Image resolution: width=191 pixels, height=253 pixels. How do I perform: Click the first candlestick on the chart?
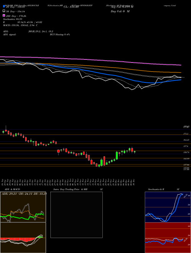click(3, 132)
